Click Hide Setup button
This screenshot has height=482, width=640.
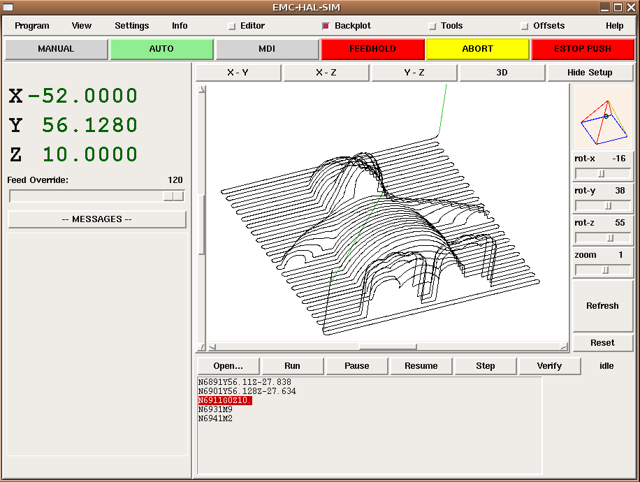[590, 73]
